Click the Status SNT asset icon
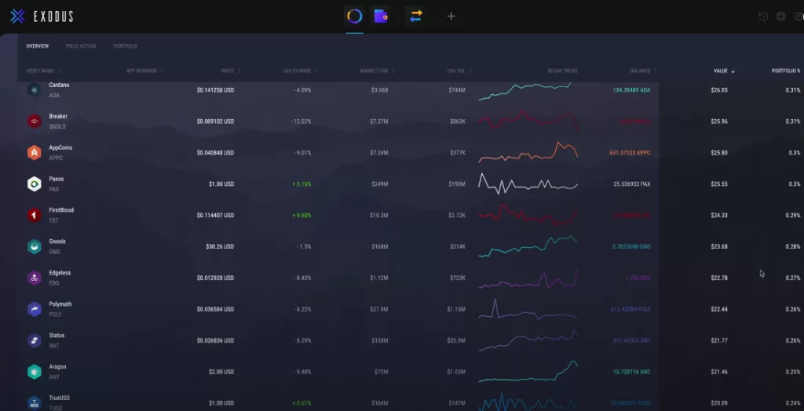 pyautogui.click(x=35, y=340)
